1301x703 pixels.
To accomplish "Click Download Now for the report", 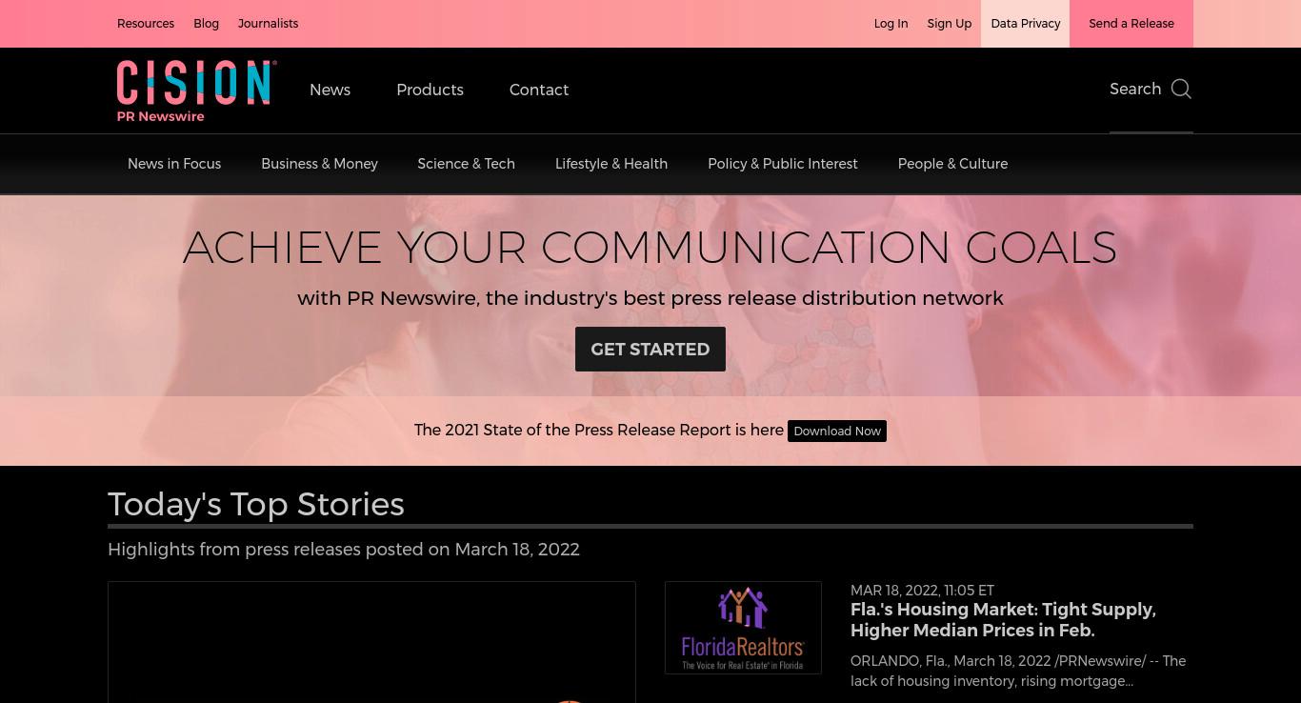I will pos(837,431).
